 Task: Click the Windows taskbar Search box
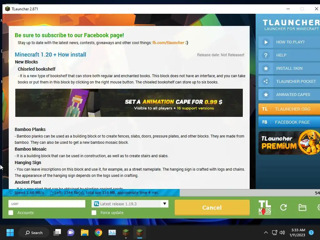pyautogui.click(x=34, y=232)
